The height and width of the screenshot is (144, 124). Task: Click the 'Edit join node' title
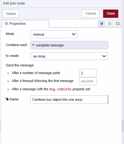[x=14, y=3]
